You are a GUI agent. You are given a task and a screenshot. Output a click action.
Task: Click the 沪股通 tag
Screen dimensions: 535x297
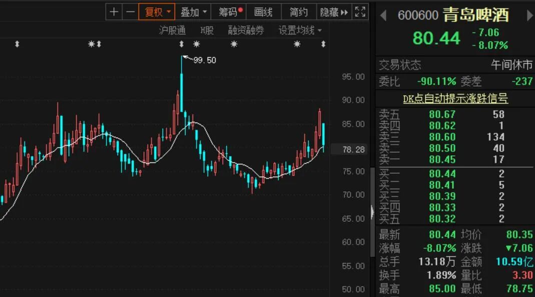pos(172,31)
